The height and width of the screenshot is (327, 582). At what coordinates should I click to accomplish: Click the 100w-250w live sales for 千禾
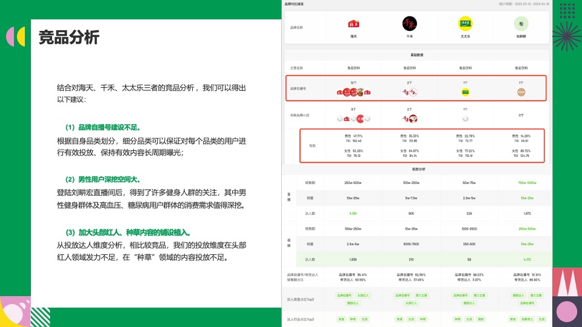(411, 183)
